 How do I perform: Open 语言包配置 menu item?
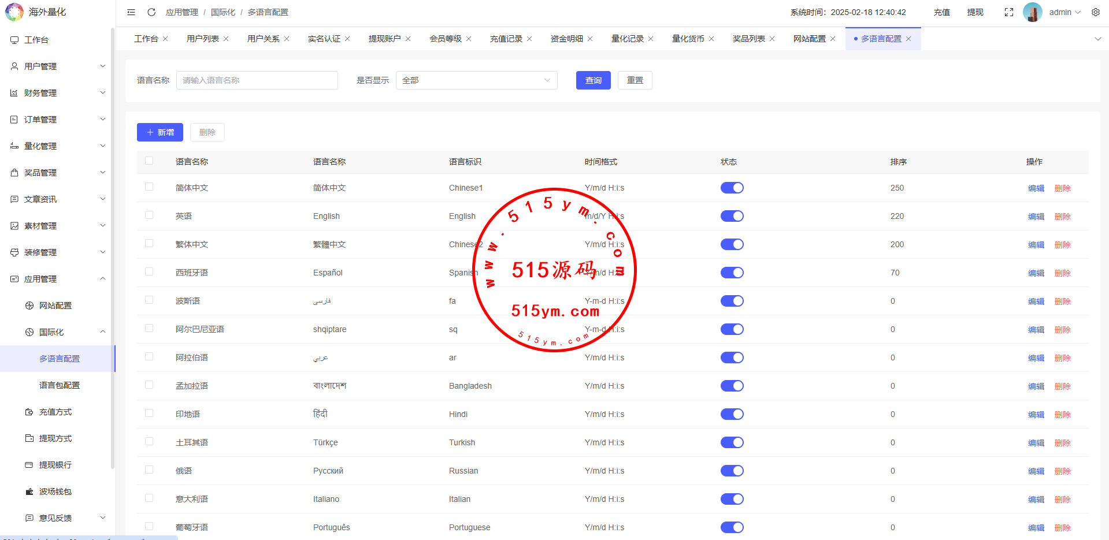click(x=60, y=385)
